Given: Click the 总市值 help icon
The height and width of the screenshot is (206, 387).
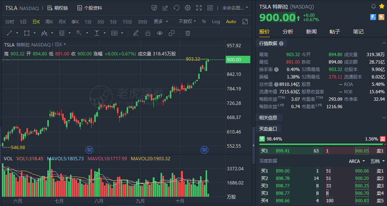Looking at the screenshot, I should coord(276,84).
